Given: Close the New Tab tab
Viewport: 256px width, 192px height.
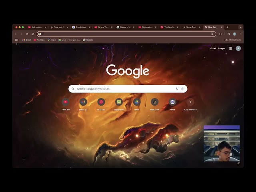Looking at the screenshot, I should coord(222,27).
